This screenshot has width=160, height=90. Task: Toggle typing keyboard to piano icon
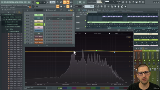[x=58, y=6]
